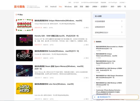Click the comment link under Unique Watermelon
The image size is (140, 101).
pos(51,28)
